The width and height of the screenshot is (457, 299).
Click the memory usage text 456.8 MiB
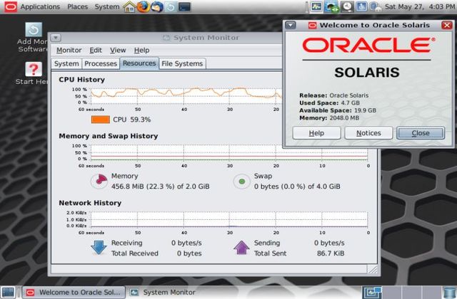click(160, 187)
